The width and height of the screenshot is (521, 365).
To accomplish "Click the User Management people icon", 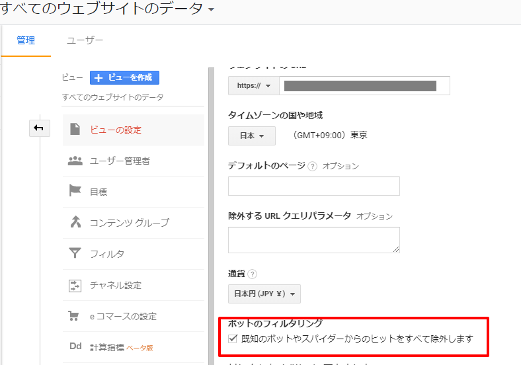I will 75,161.
